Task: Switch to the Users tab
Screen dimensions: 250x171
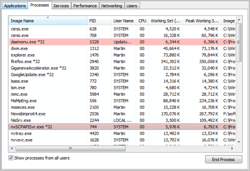Action: (x=132, y=6)
